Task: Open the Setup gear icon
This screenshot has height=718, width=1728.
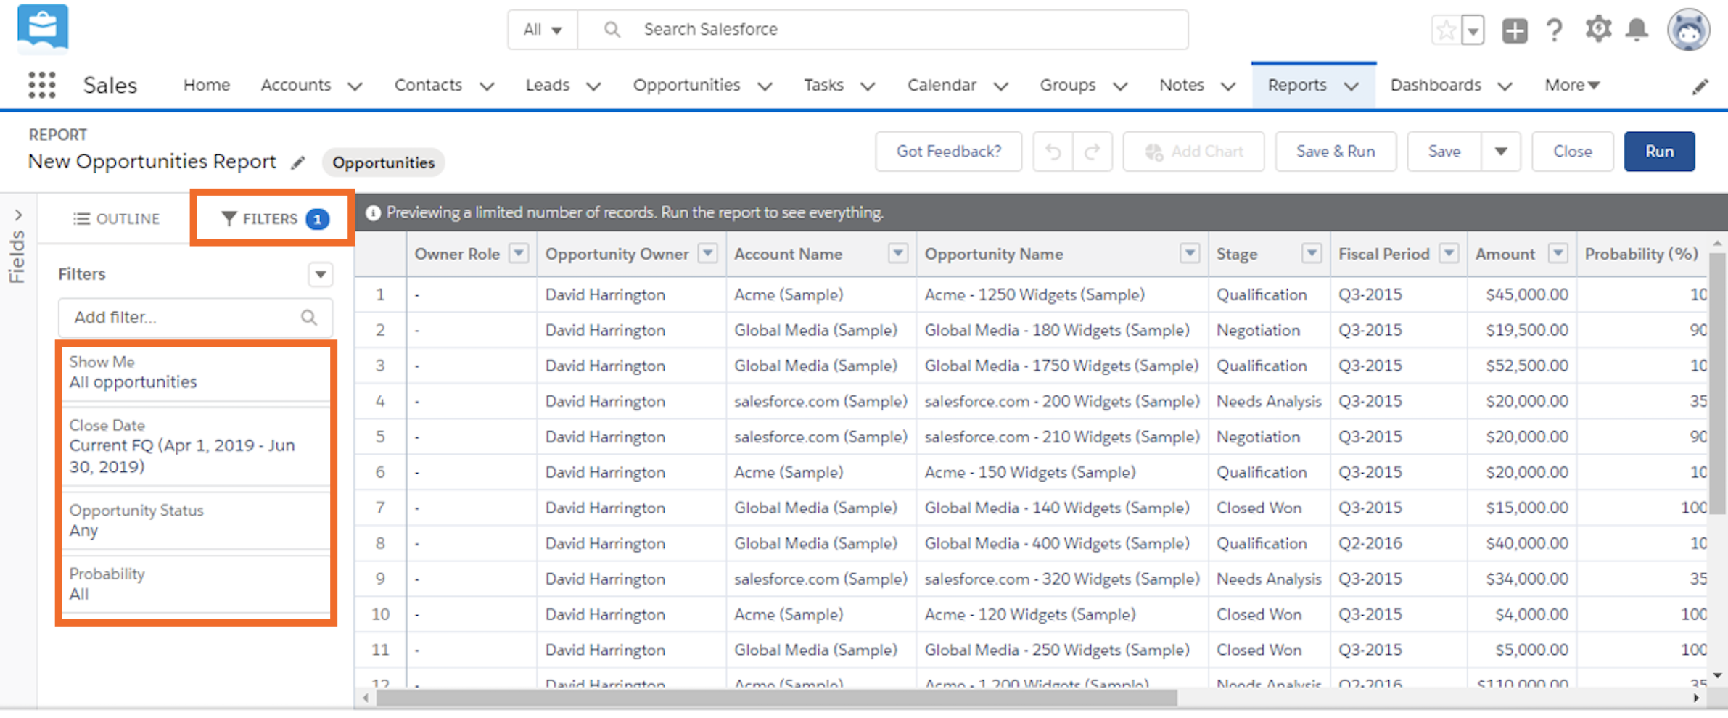Action: pyautogui.click(x=1598, y=29)
